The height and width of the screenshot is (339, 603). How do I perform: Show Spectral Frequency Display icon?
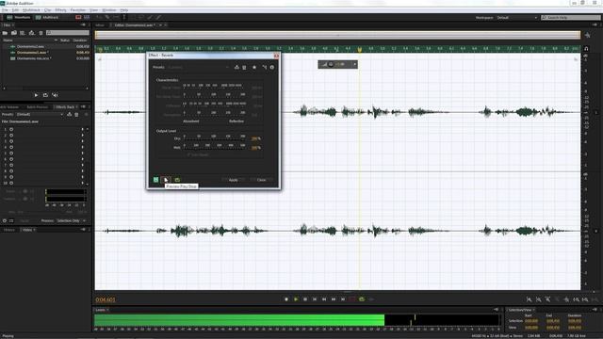coord(78,18)
